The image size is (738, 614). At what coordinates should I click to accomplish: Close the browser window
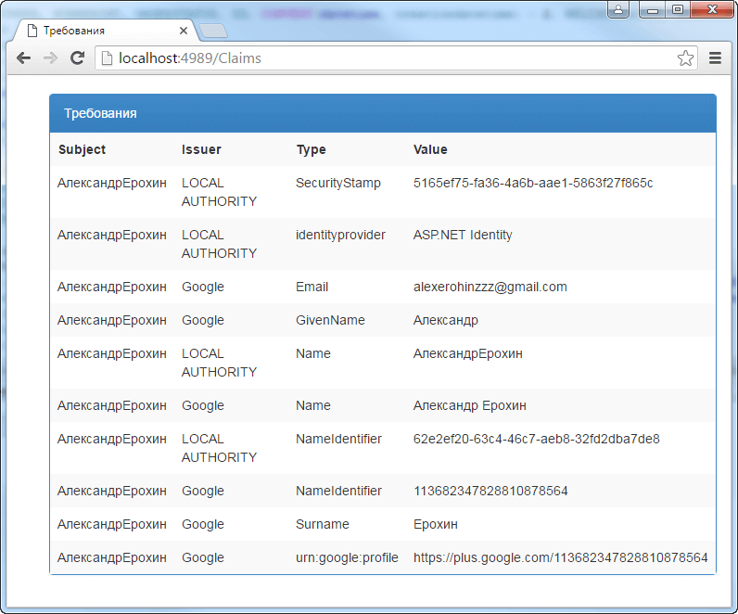coord(713,9)
